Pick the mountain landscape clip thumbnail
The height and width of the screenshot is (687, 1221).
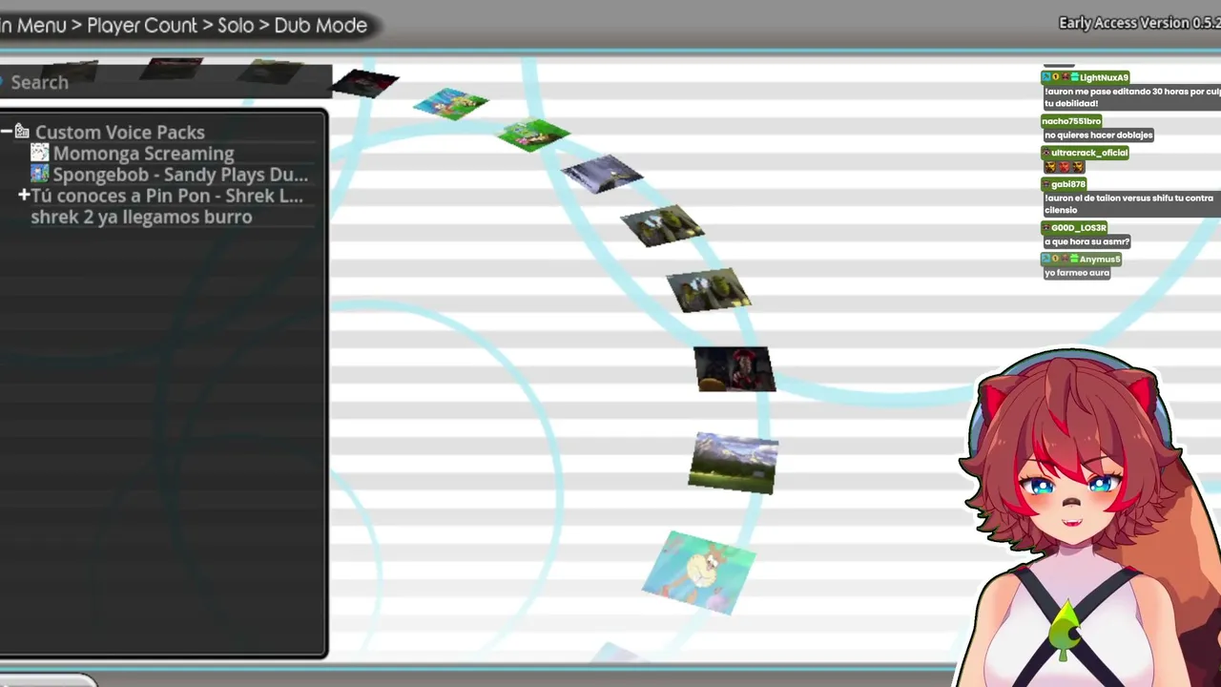734,463
